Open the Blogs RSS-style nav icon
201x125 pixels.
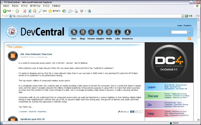[x=83, y=32]
